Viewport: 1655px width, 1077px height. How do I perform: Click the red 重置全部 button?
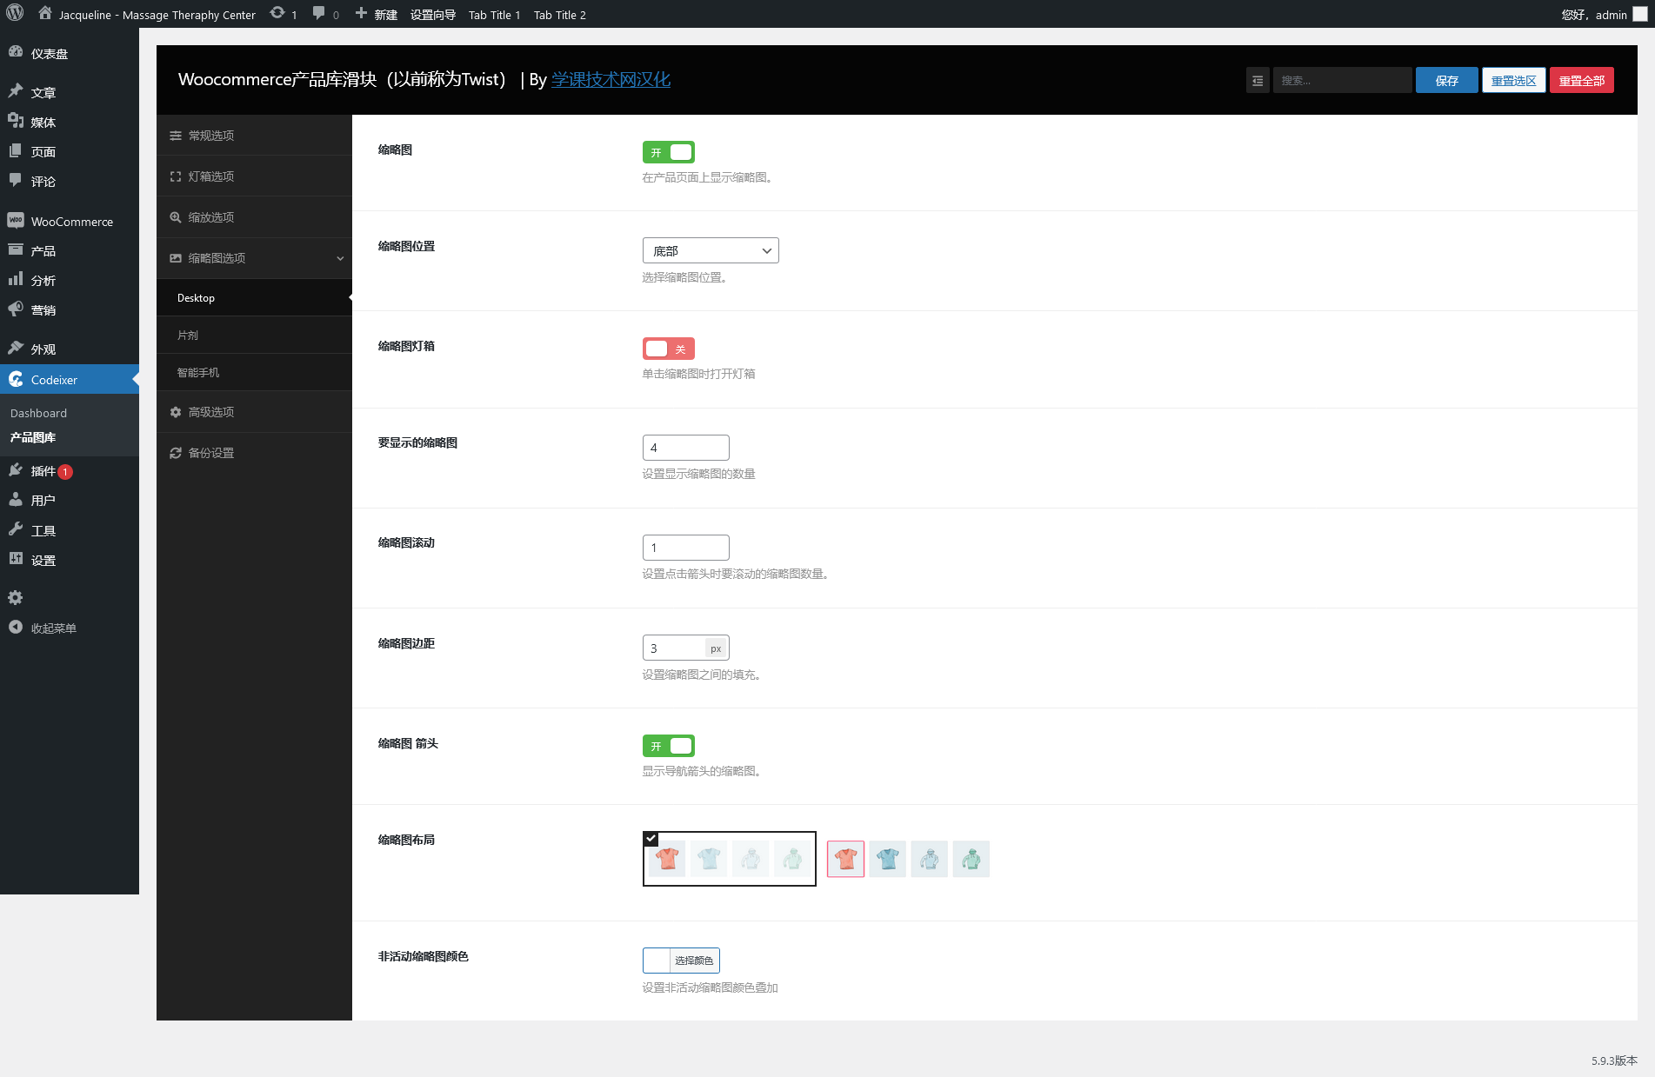click(x=1581, y=80)
